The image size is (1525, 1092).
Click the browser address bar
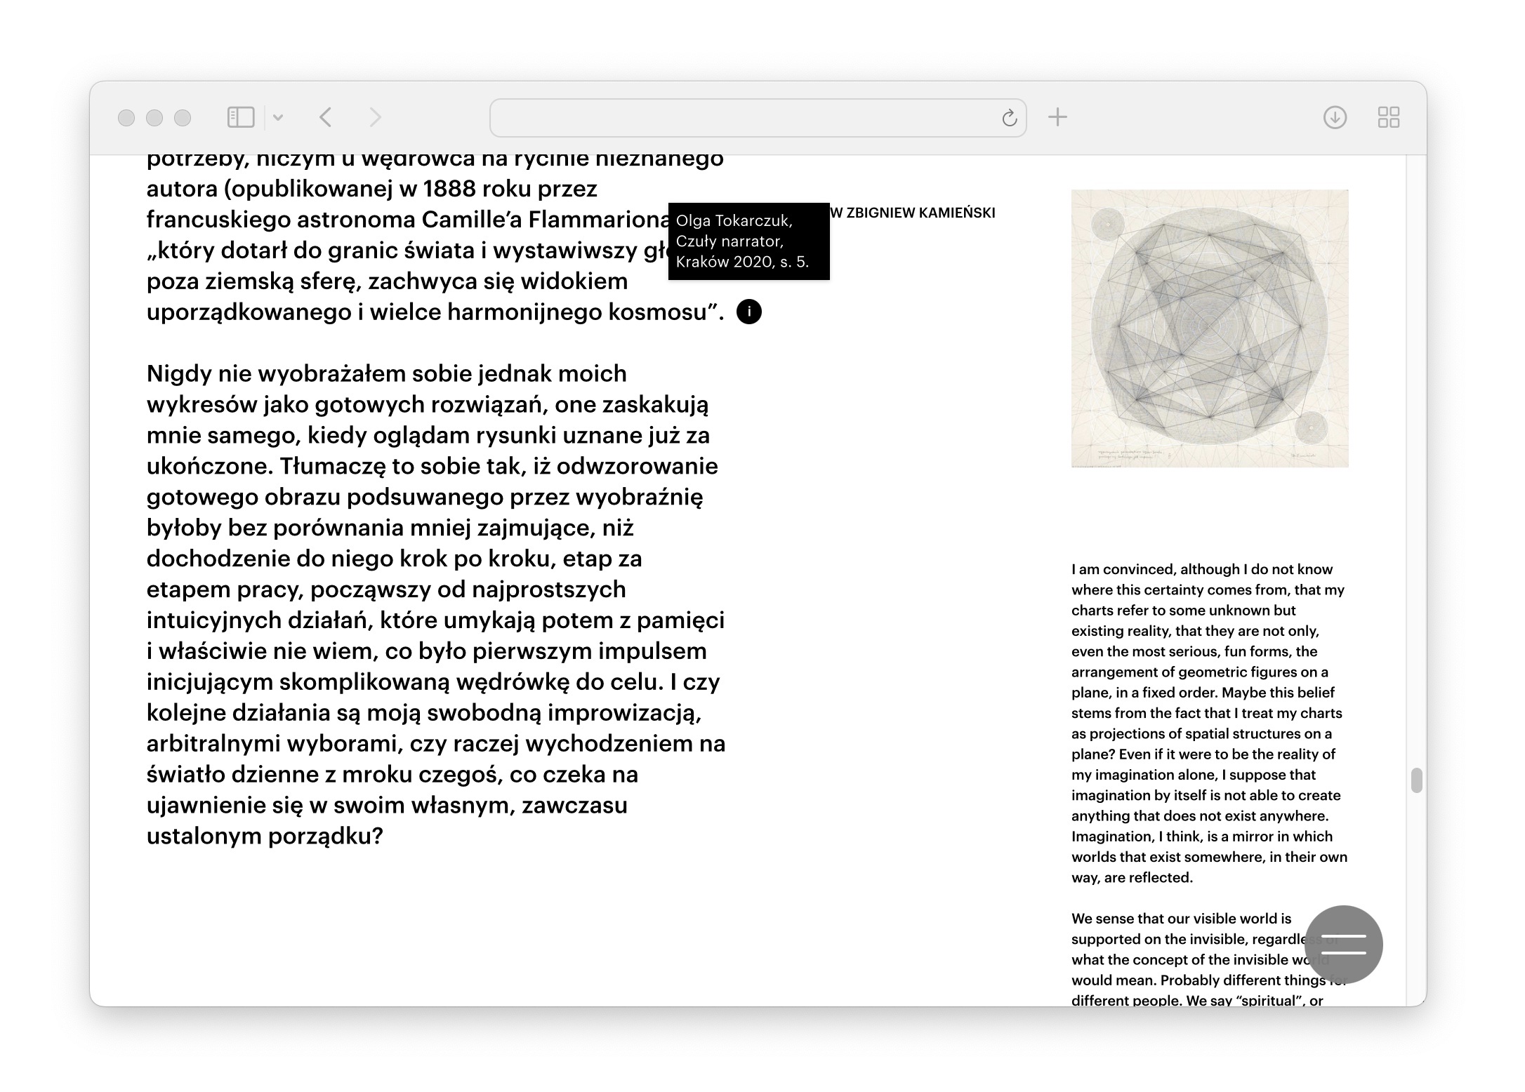tap(744, 117)
